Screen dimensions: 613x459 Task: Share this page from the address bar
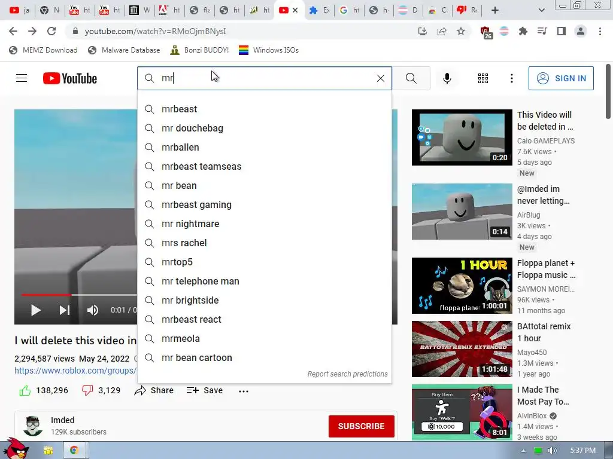click(442, 31)
